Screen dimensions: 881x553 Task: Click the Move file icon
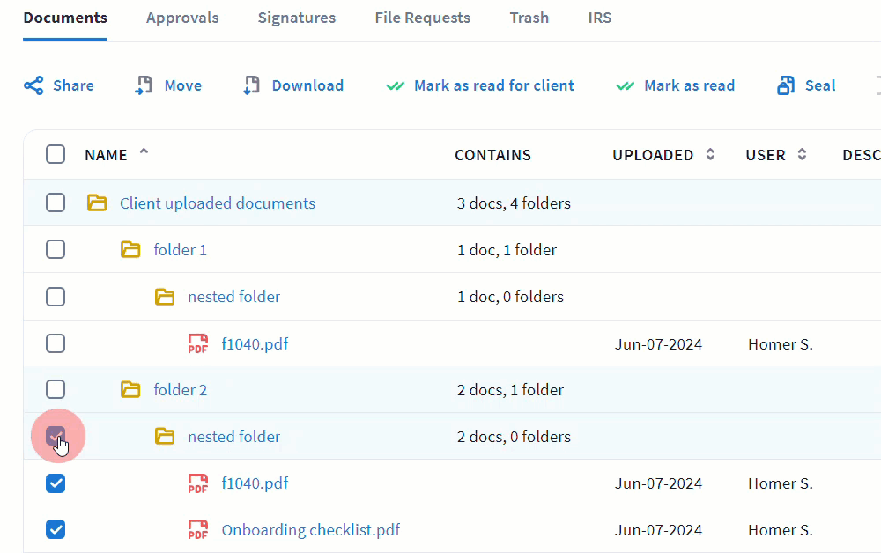click(x=144, y=85)
